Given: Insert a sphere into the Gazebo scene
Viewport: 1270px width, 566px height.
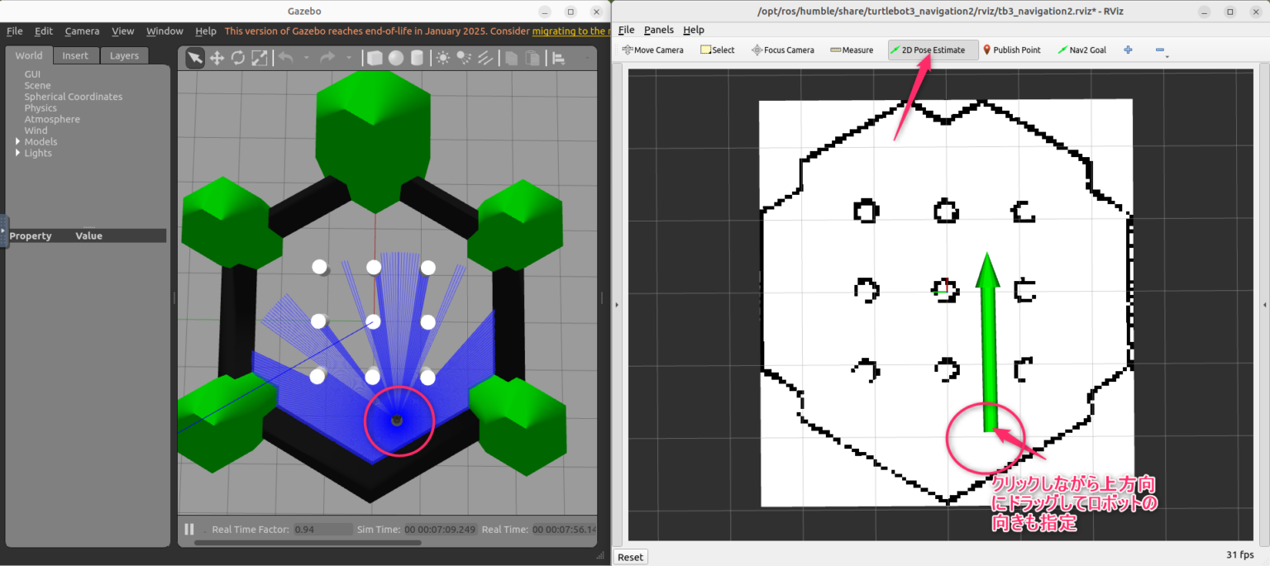Looking at the screenshot, I should coord(397,58).
